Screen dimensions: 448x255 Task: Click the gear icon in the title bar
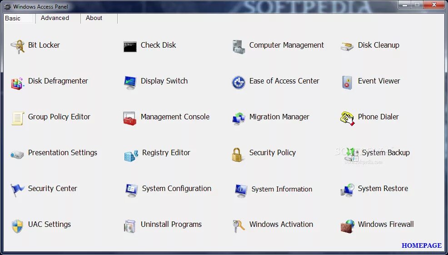pos(7,6)
